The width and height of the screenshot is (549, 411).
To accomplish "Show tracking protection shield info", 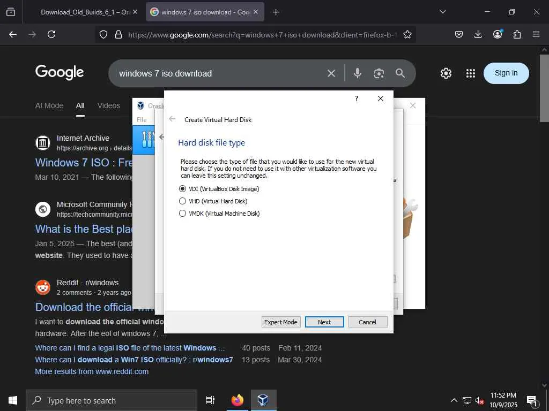I will coord(103,34).
